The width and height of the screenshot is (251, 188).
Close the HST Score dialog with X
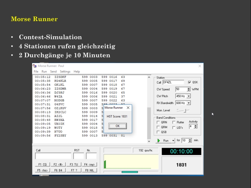(128, 108)
